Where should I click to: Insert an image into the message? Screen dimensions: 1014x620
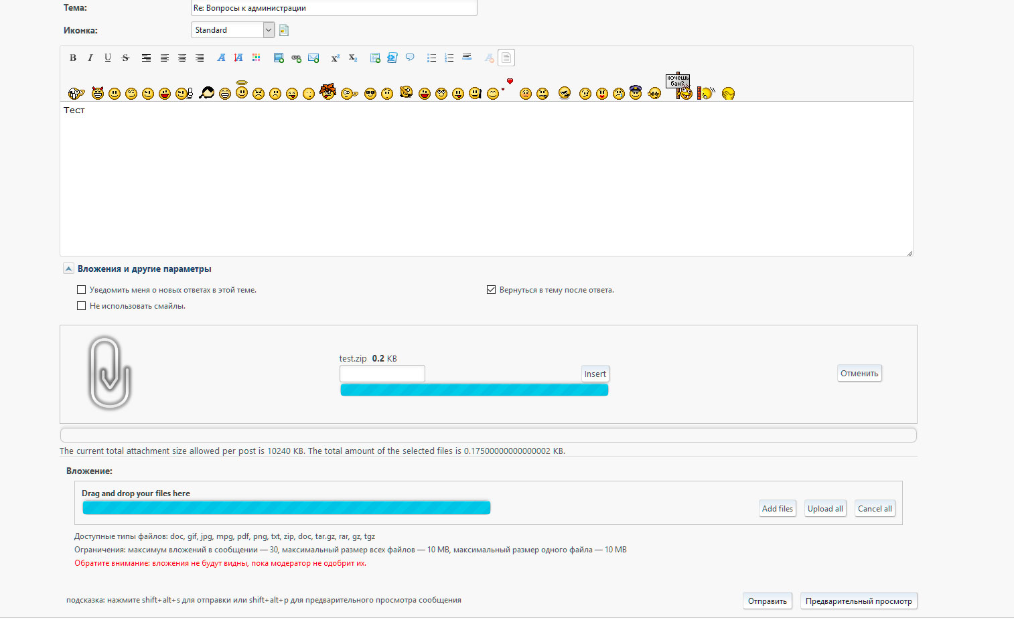click(279, 58)
